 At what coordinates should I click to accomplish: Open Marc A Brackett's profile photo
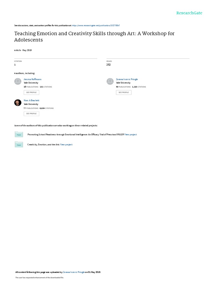[18, 103]
